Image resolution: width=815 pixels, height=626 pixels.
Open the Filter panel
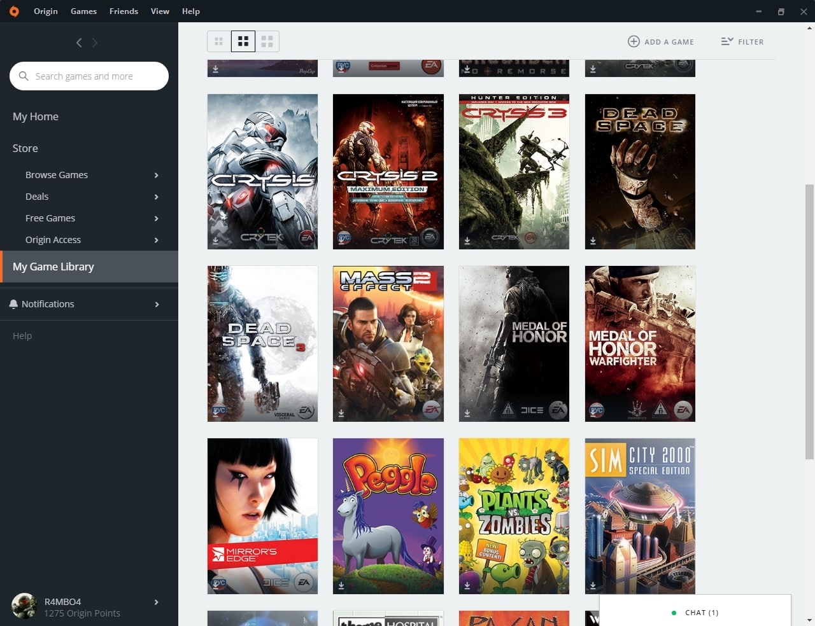click(742, 41)
